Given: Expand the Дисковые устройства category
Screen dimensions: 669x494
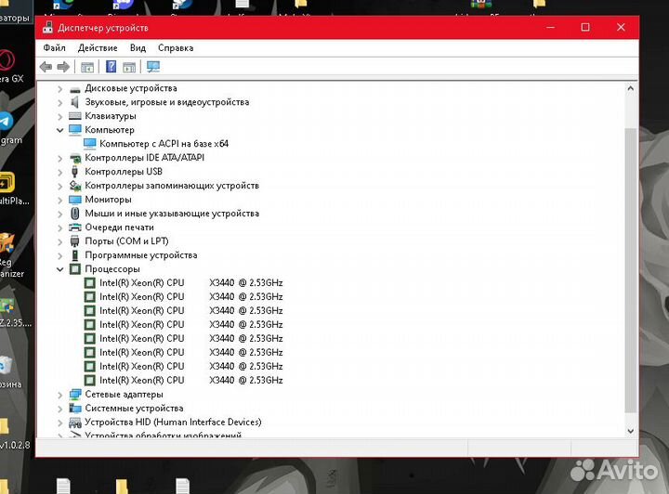Looking at the screenshot, I should 60,88.
